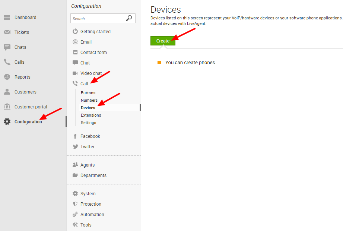Click the Configuration gear icon

(x=7, y=121)
